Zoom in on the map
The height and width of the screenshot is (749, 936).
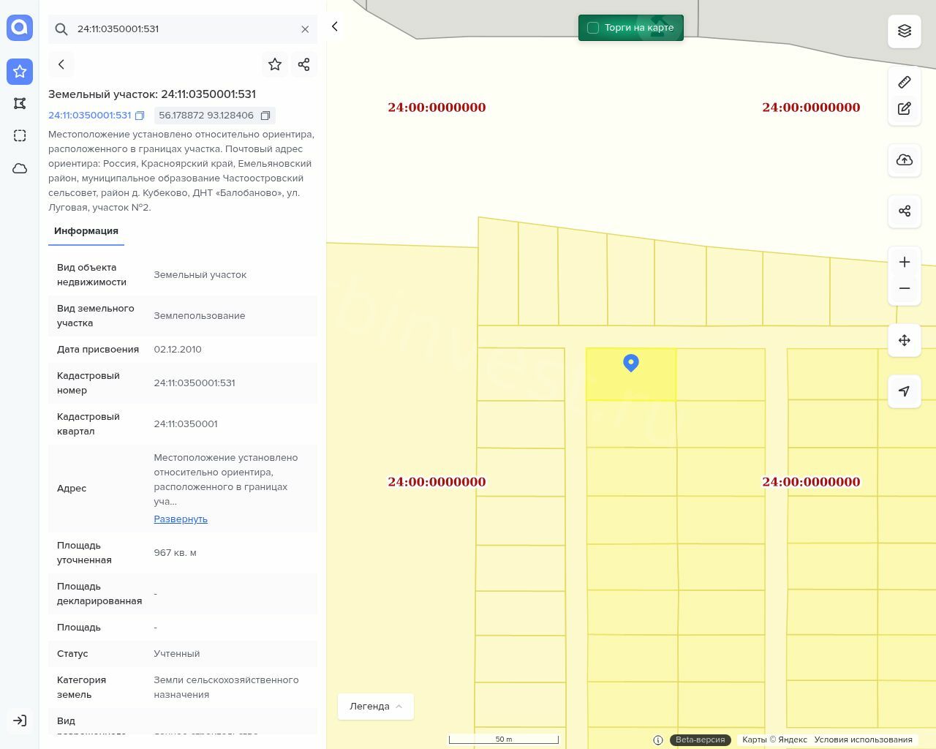pos(904,263)
